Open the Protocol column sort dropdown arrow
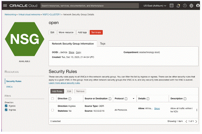This screenshot has width=202, height=134. tap(133, 98)
